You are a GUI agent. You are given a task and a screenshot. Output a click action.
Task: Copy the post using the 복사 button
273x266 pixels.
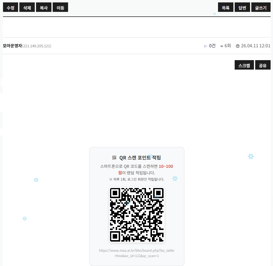coord(44,8)
